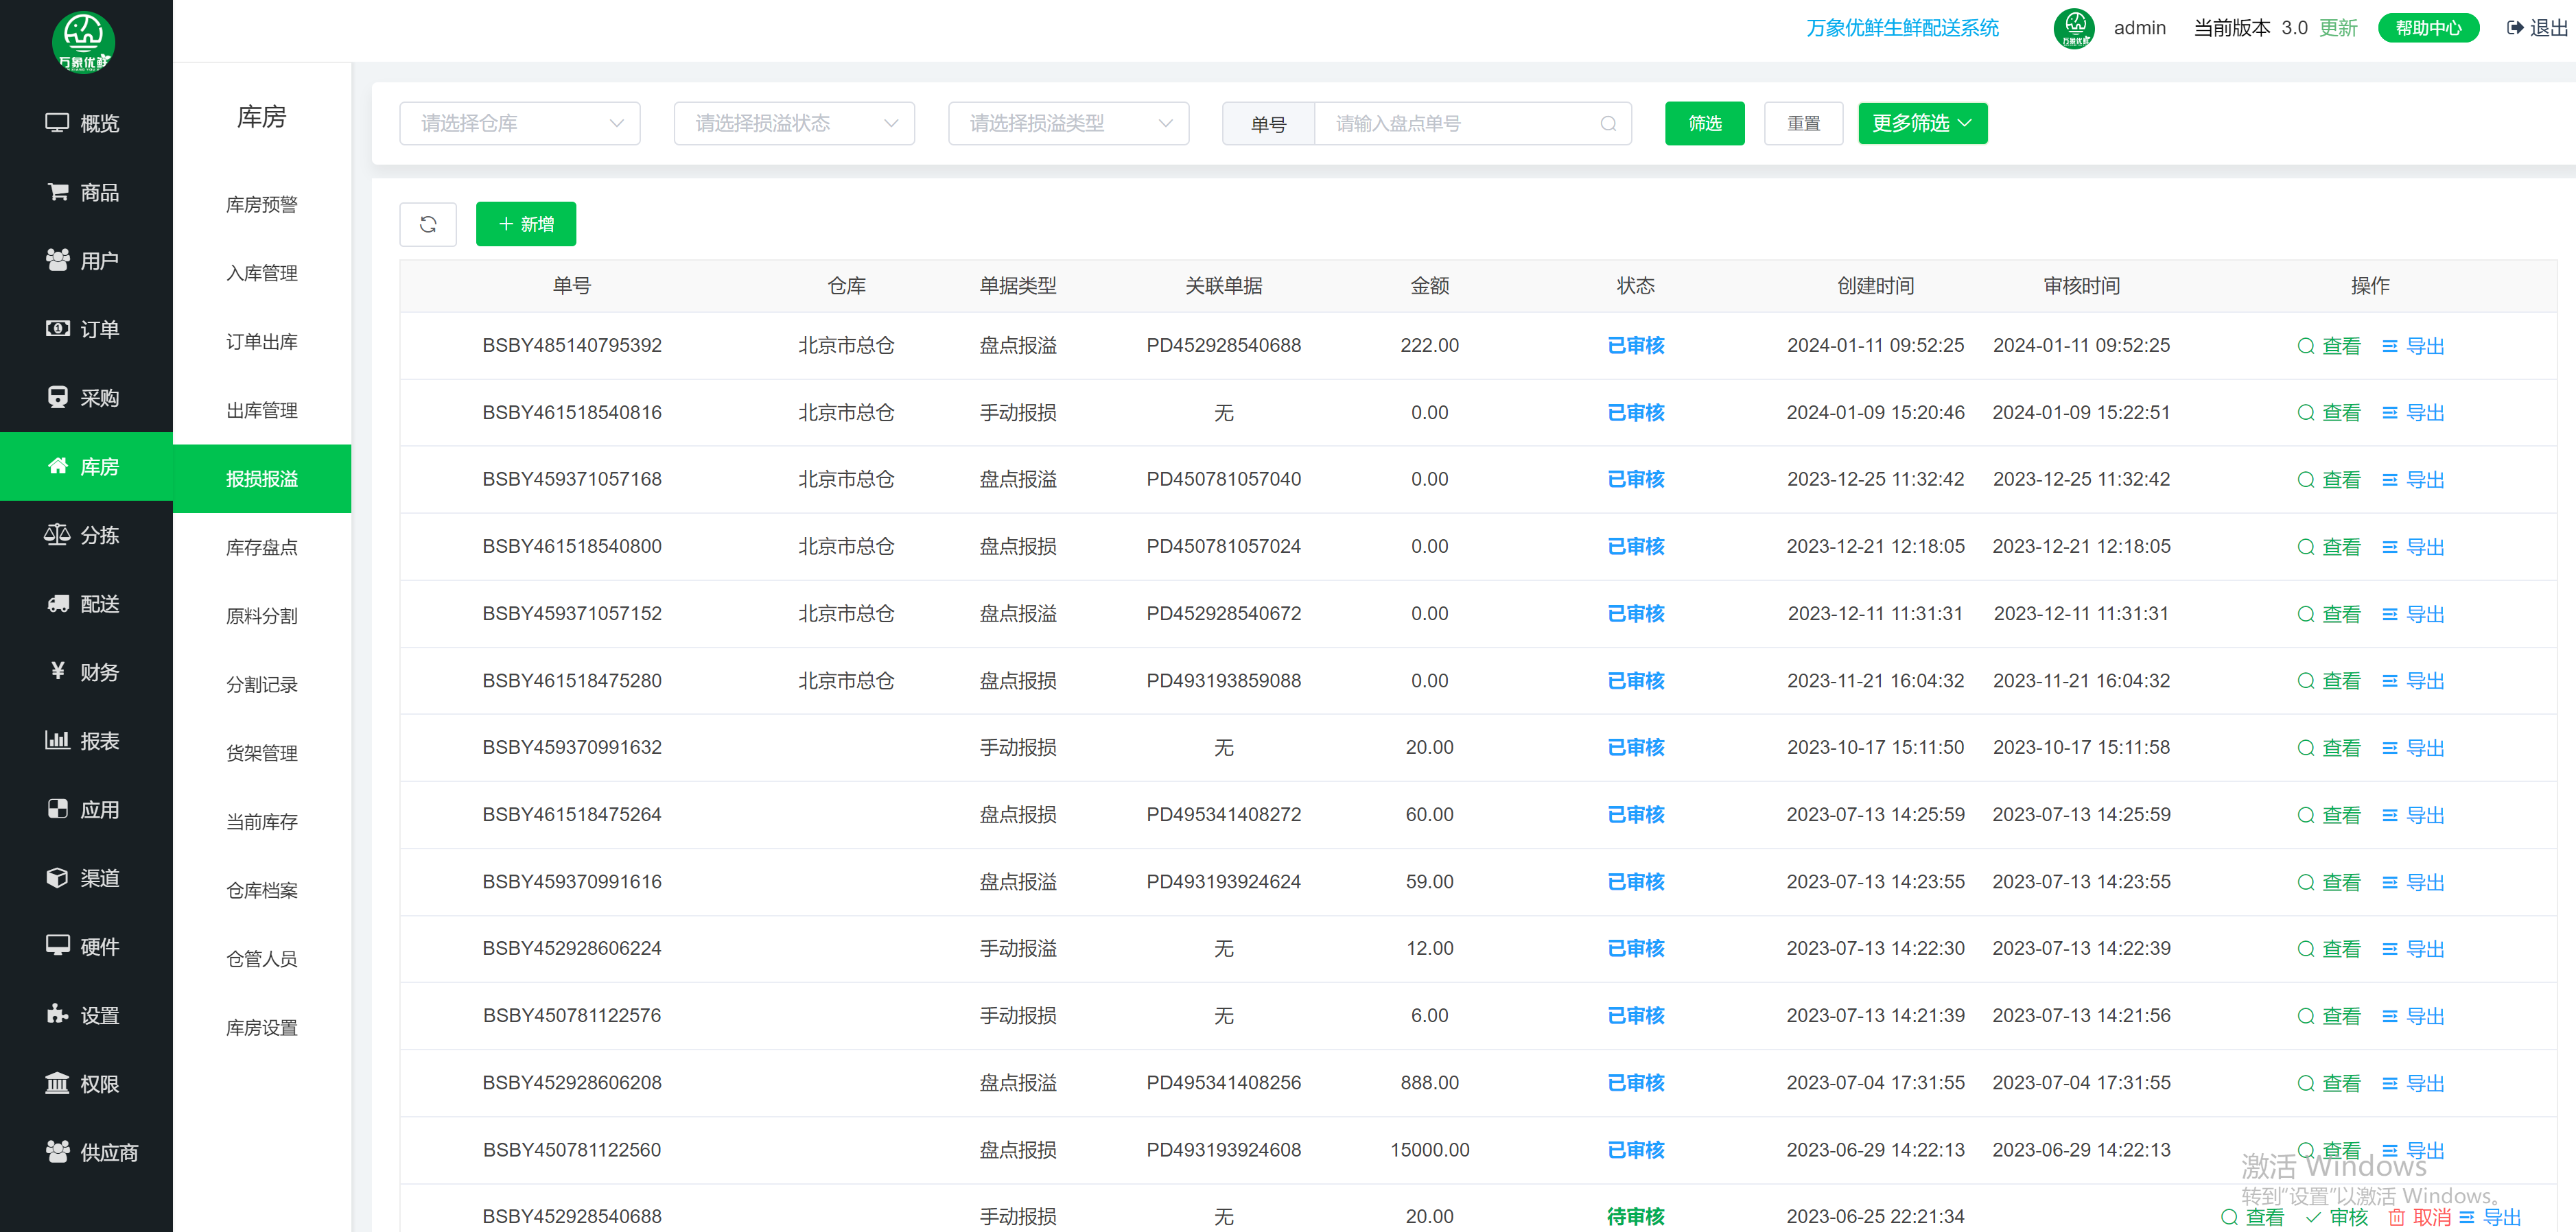
Task: Click the 新增 add button
Action: pyautogui.click(x=525, y=224)
